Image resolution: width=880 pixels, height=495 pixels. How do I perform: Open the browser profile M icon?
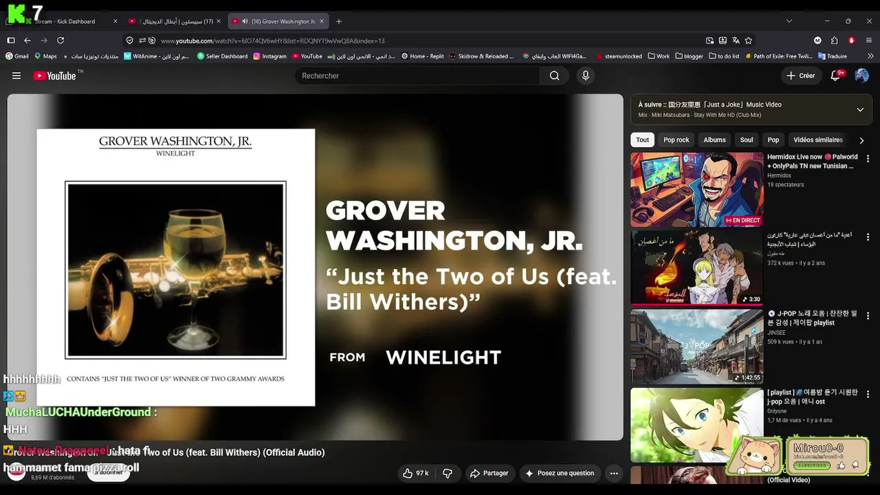817,41
